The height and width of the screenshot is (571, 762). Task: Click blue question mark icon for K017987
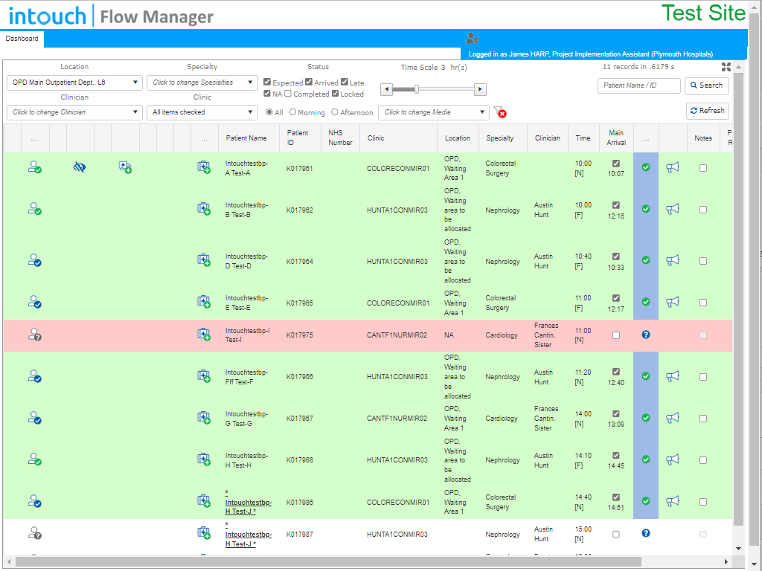coord(646,533)
